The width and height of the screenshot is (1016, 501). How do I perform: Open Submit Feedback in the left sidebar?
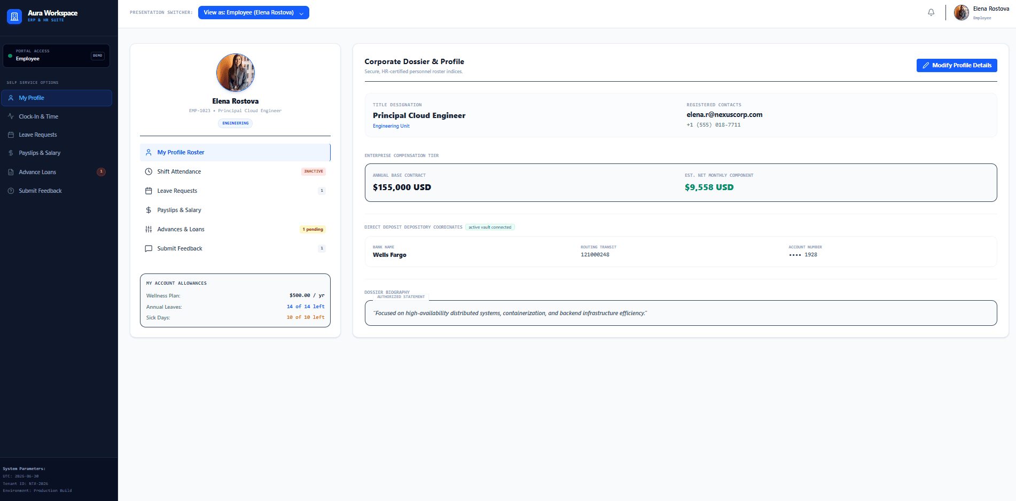(x=56, y=191)
